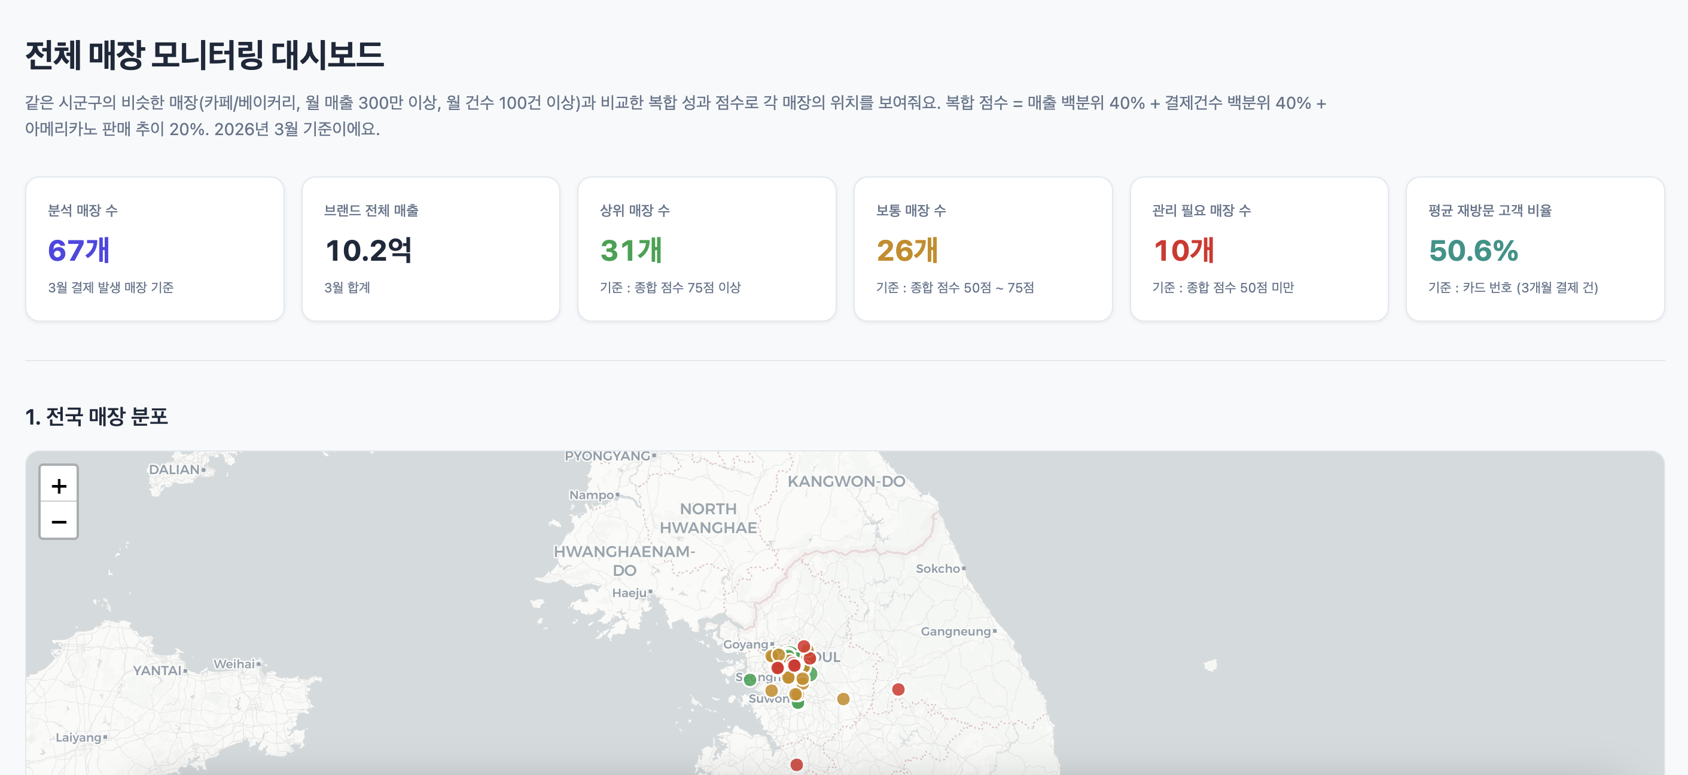Click the text 기준 : 종합 점수 75점 이상

pyautogui.click(x=671, y=288)
